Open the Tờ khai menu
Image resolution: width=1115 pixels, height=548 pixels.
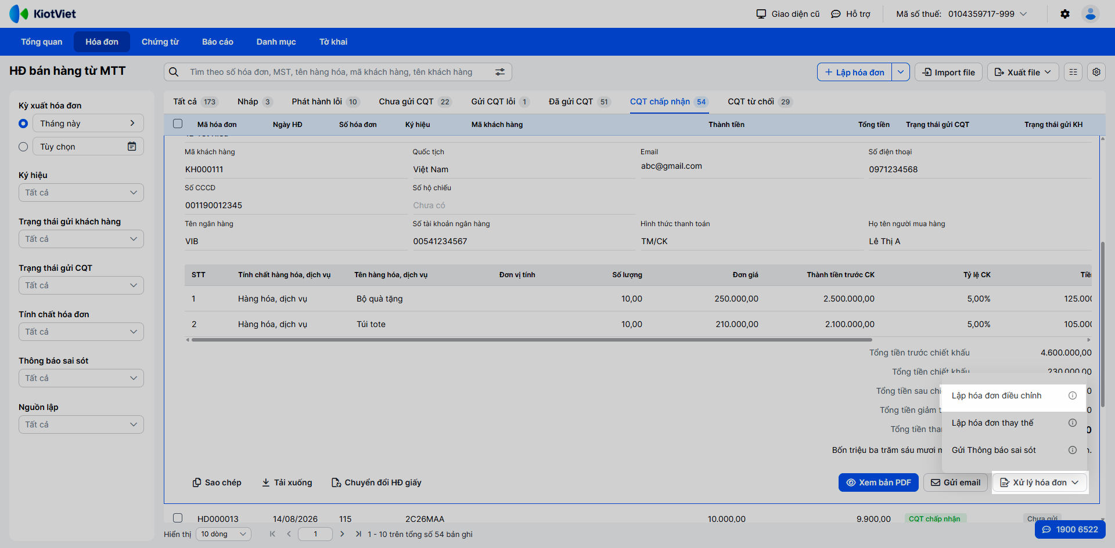pos(333,42)
